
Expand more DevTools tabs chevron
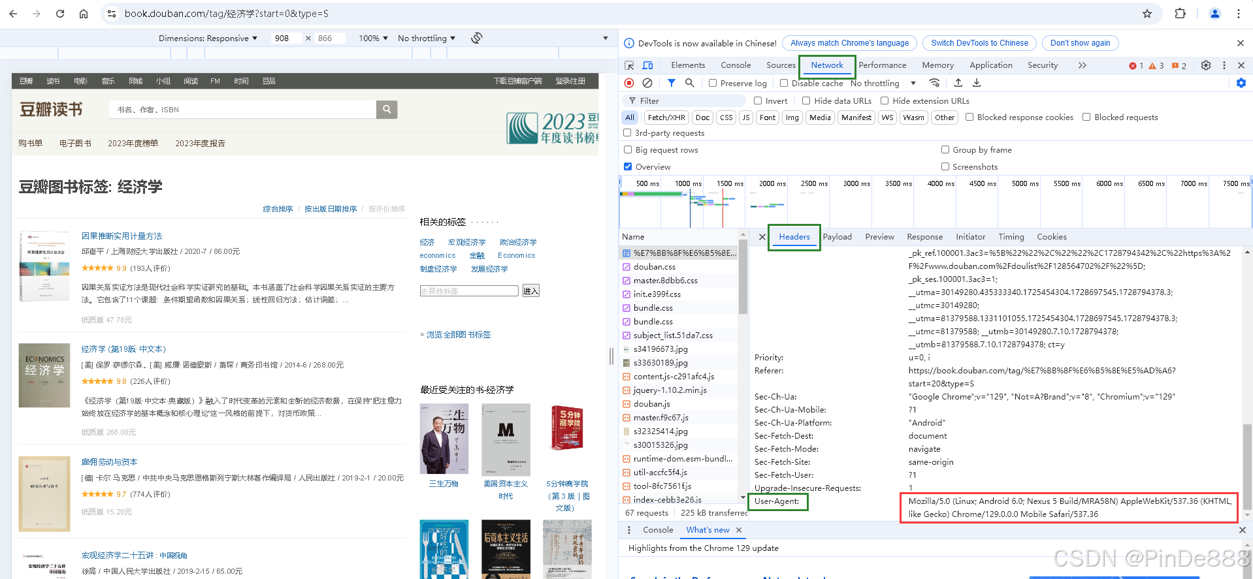tap(1082, 65)
